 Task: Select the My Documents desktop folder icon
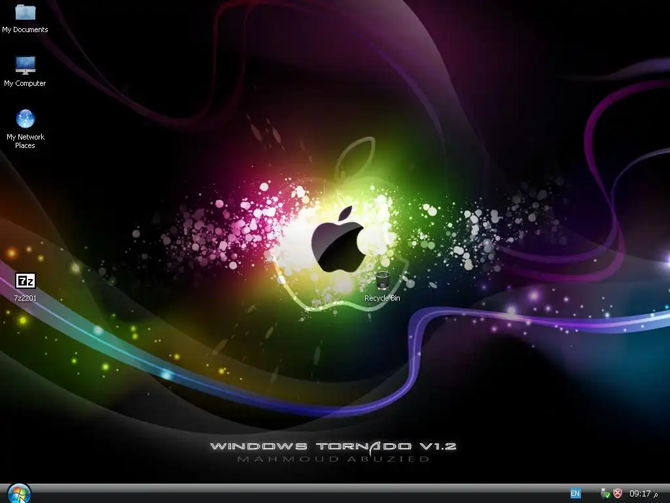pos(26,12)
